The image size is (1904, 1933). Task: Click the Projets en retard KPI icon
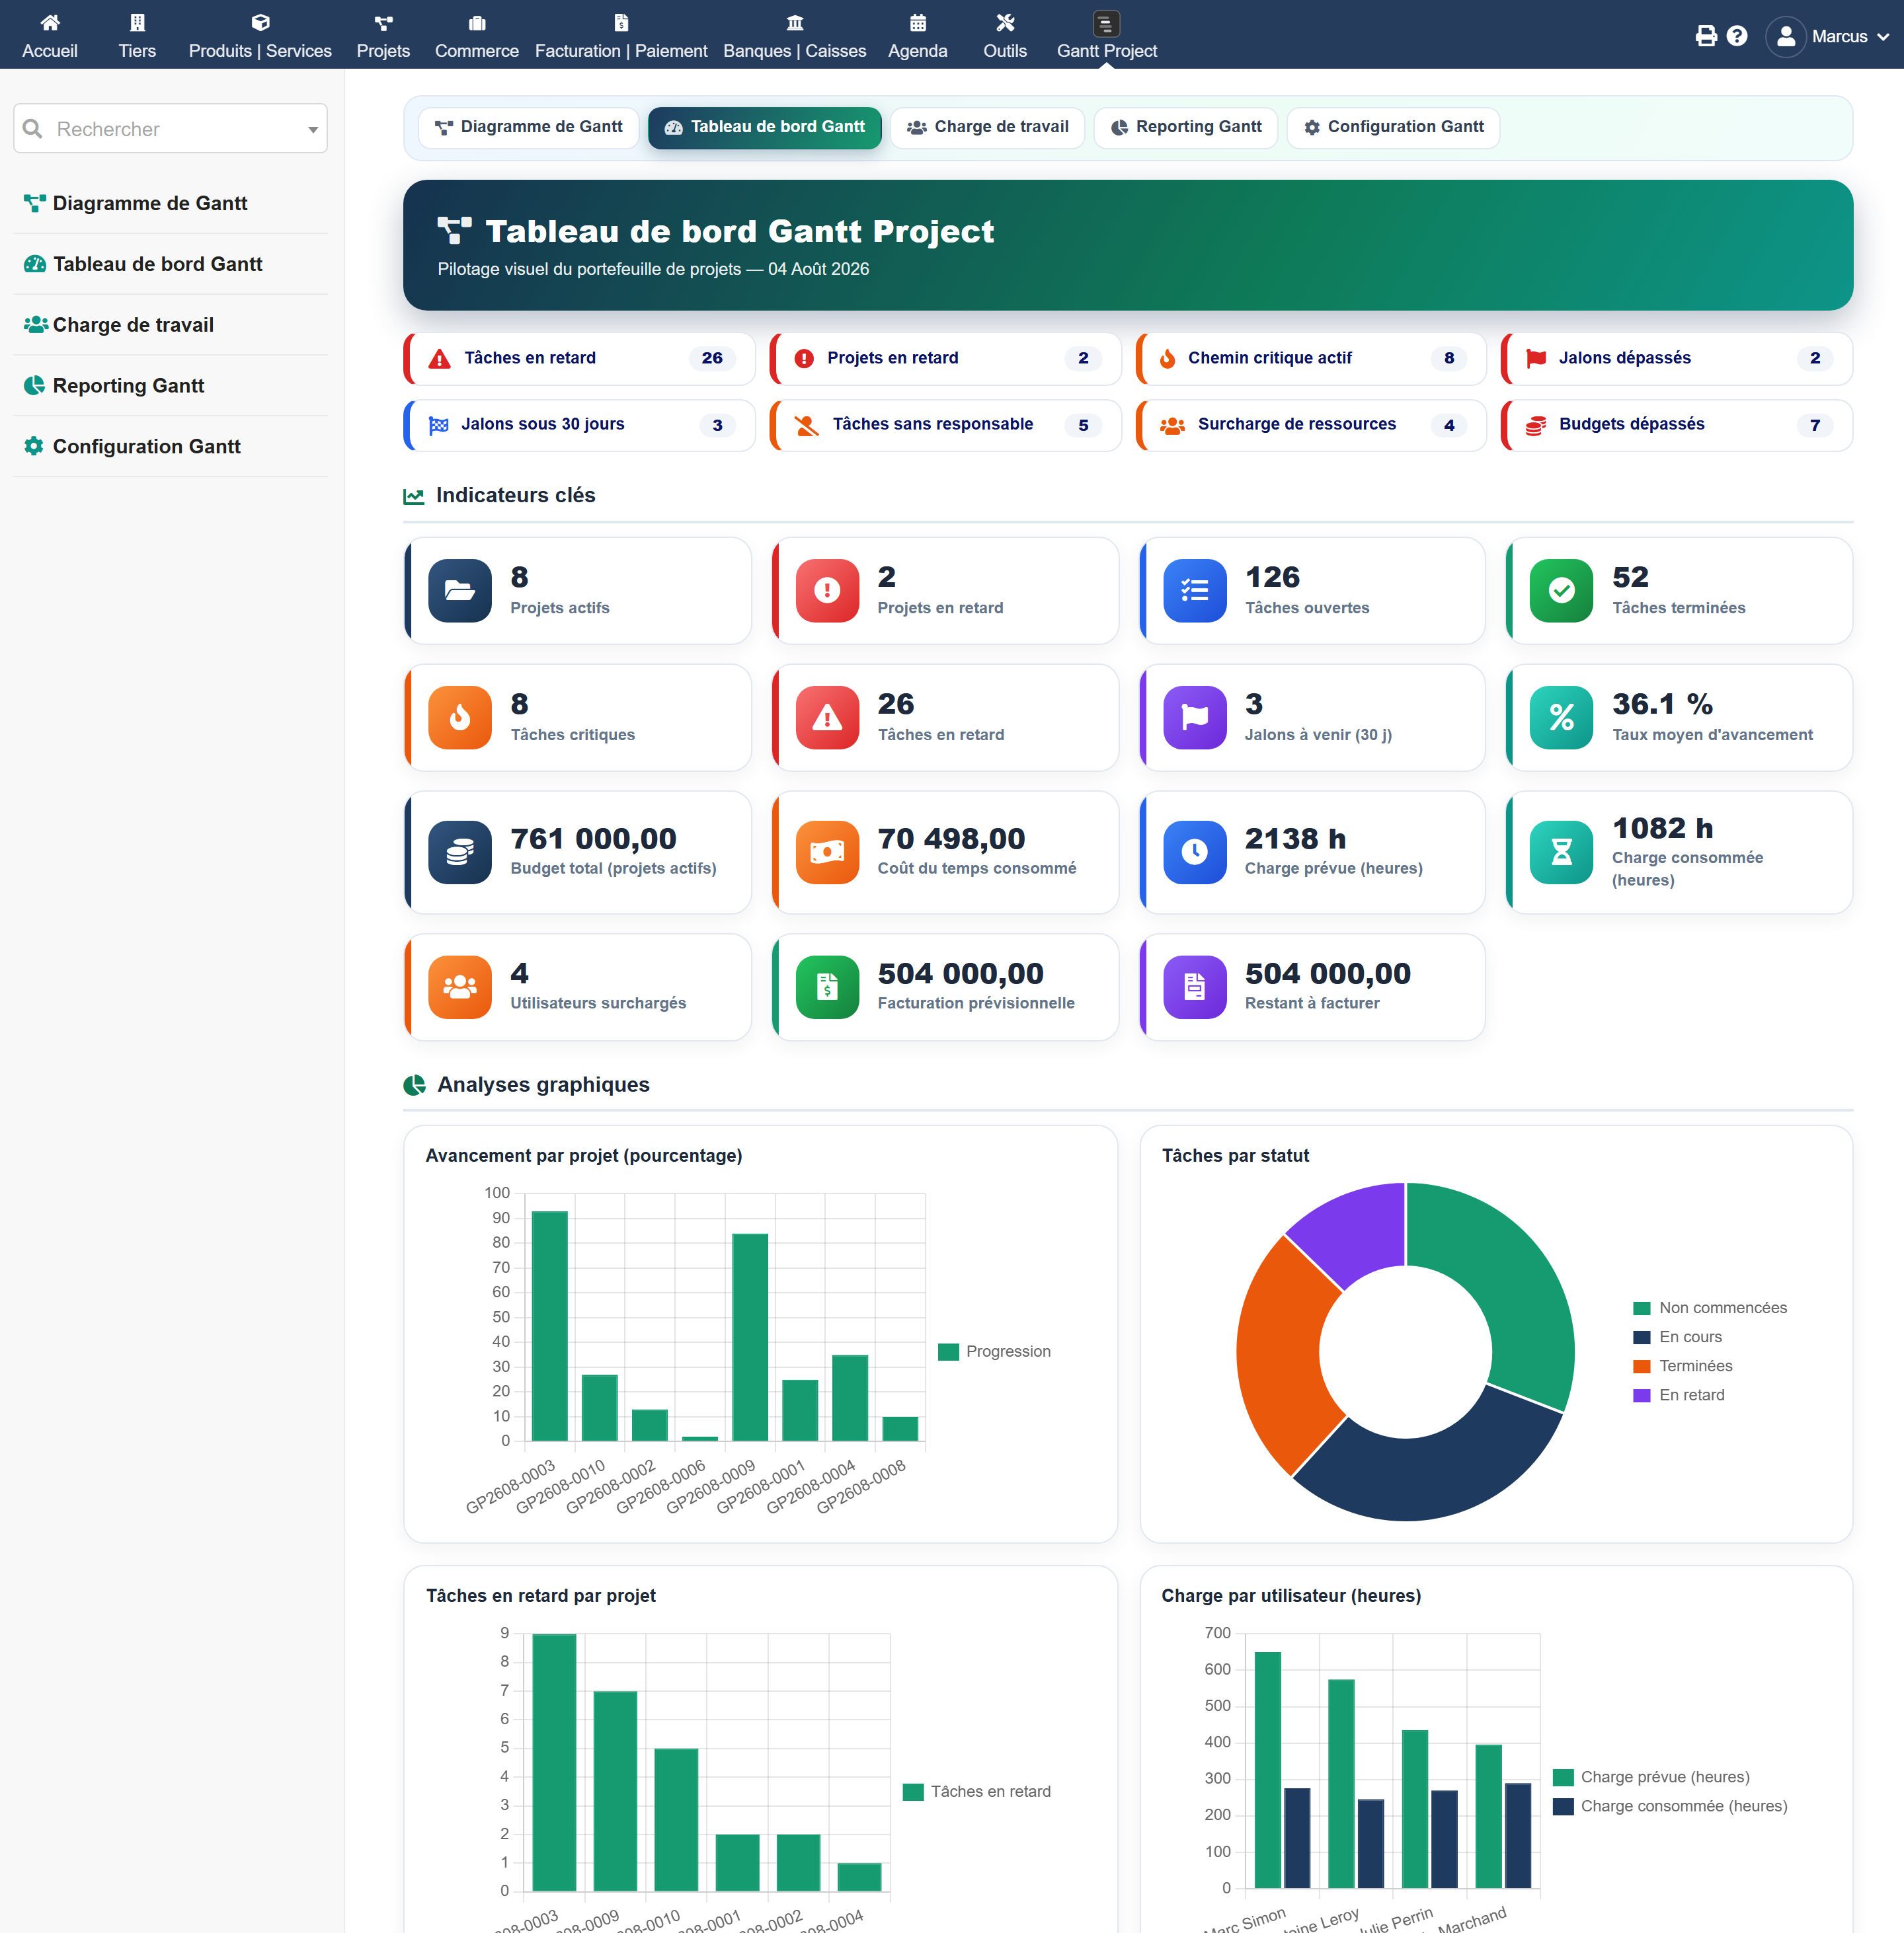[x=827, y=591]
